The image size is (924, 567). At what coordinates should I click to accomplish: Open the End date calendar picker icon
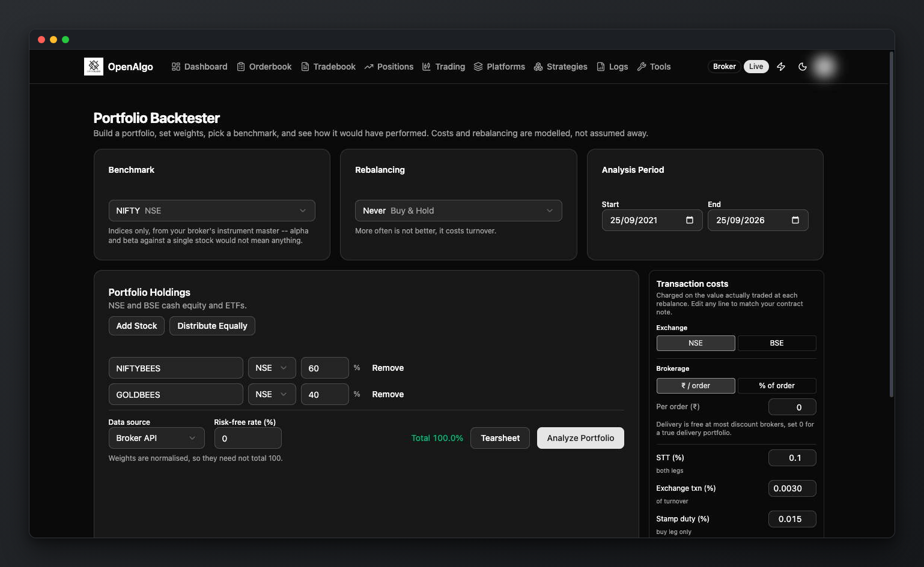(795, 220)
